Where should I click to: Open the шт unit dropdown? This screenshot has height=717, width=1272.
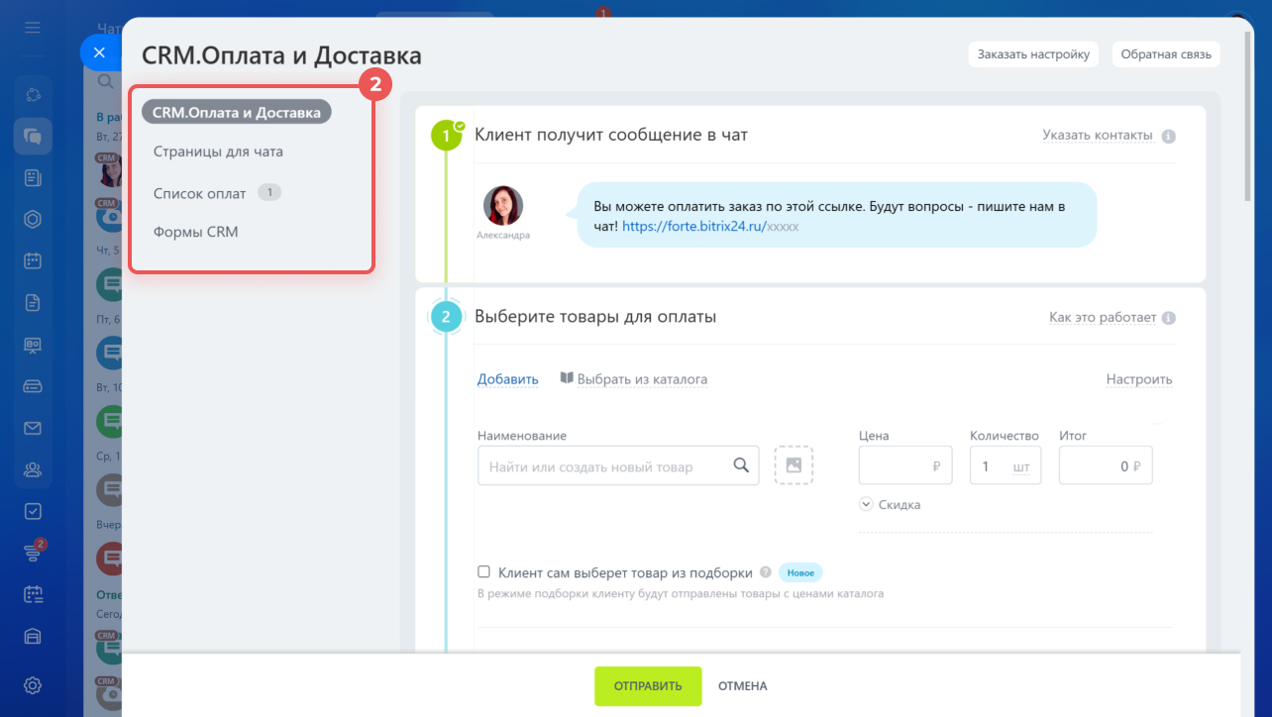[x=1020, y=466]
